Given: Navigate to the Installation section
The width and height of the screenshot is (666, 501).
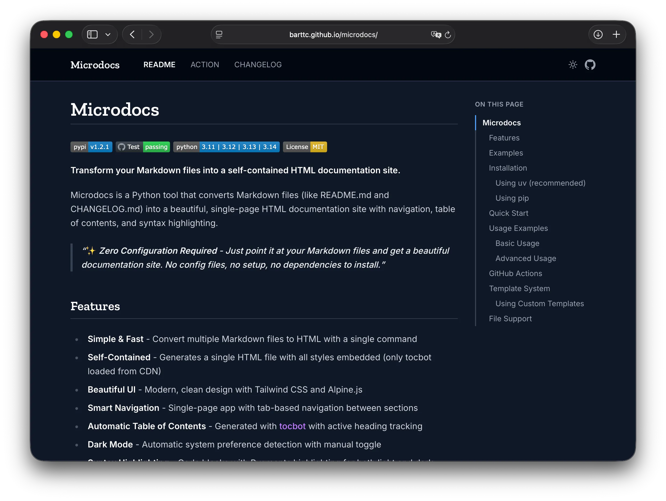Looking at the screenshot, I should tap(508, 168).
